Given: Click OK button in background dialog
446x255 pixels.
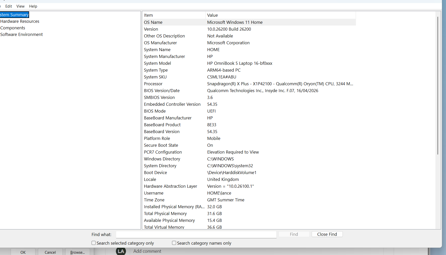Looking at the screenshot, I should point(23,252).
